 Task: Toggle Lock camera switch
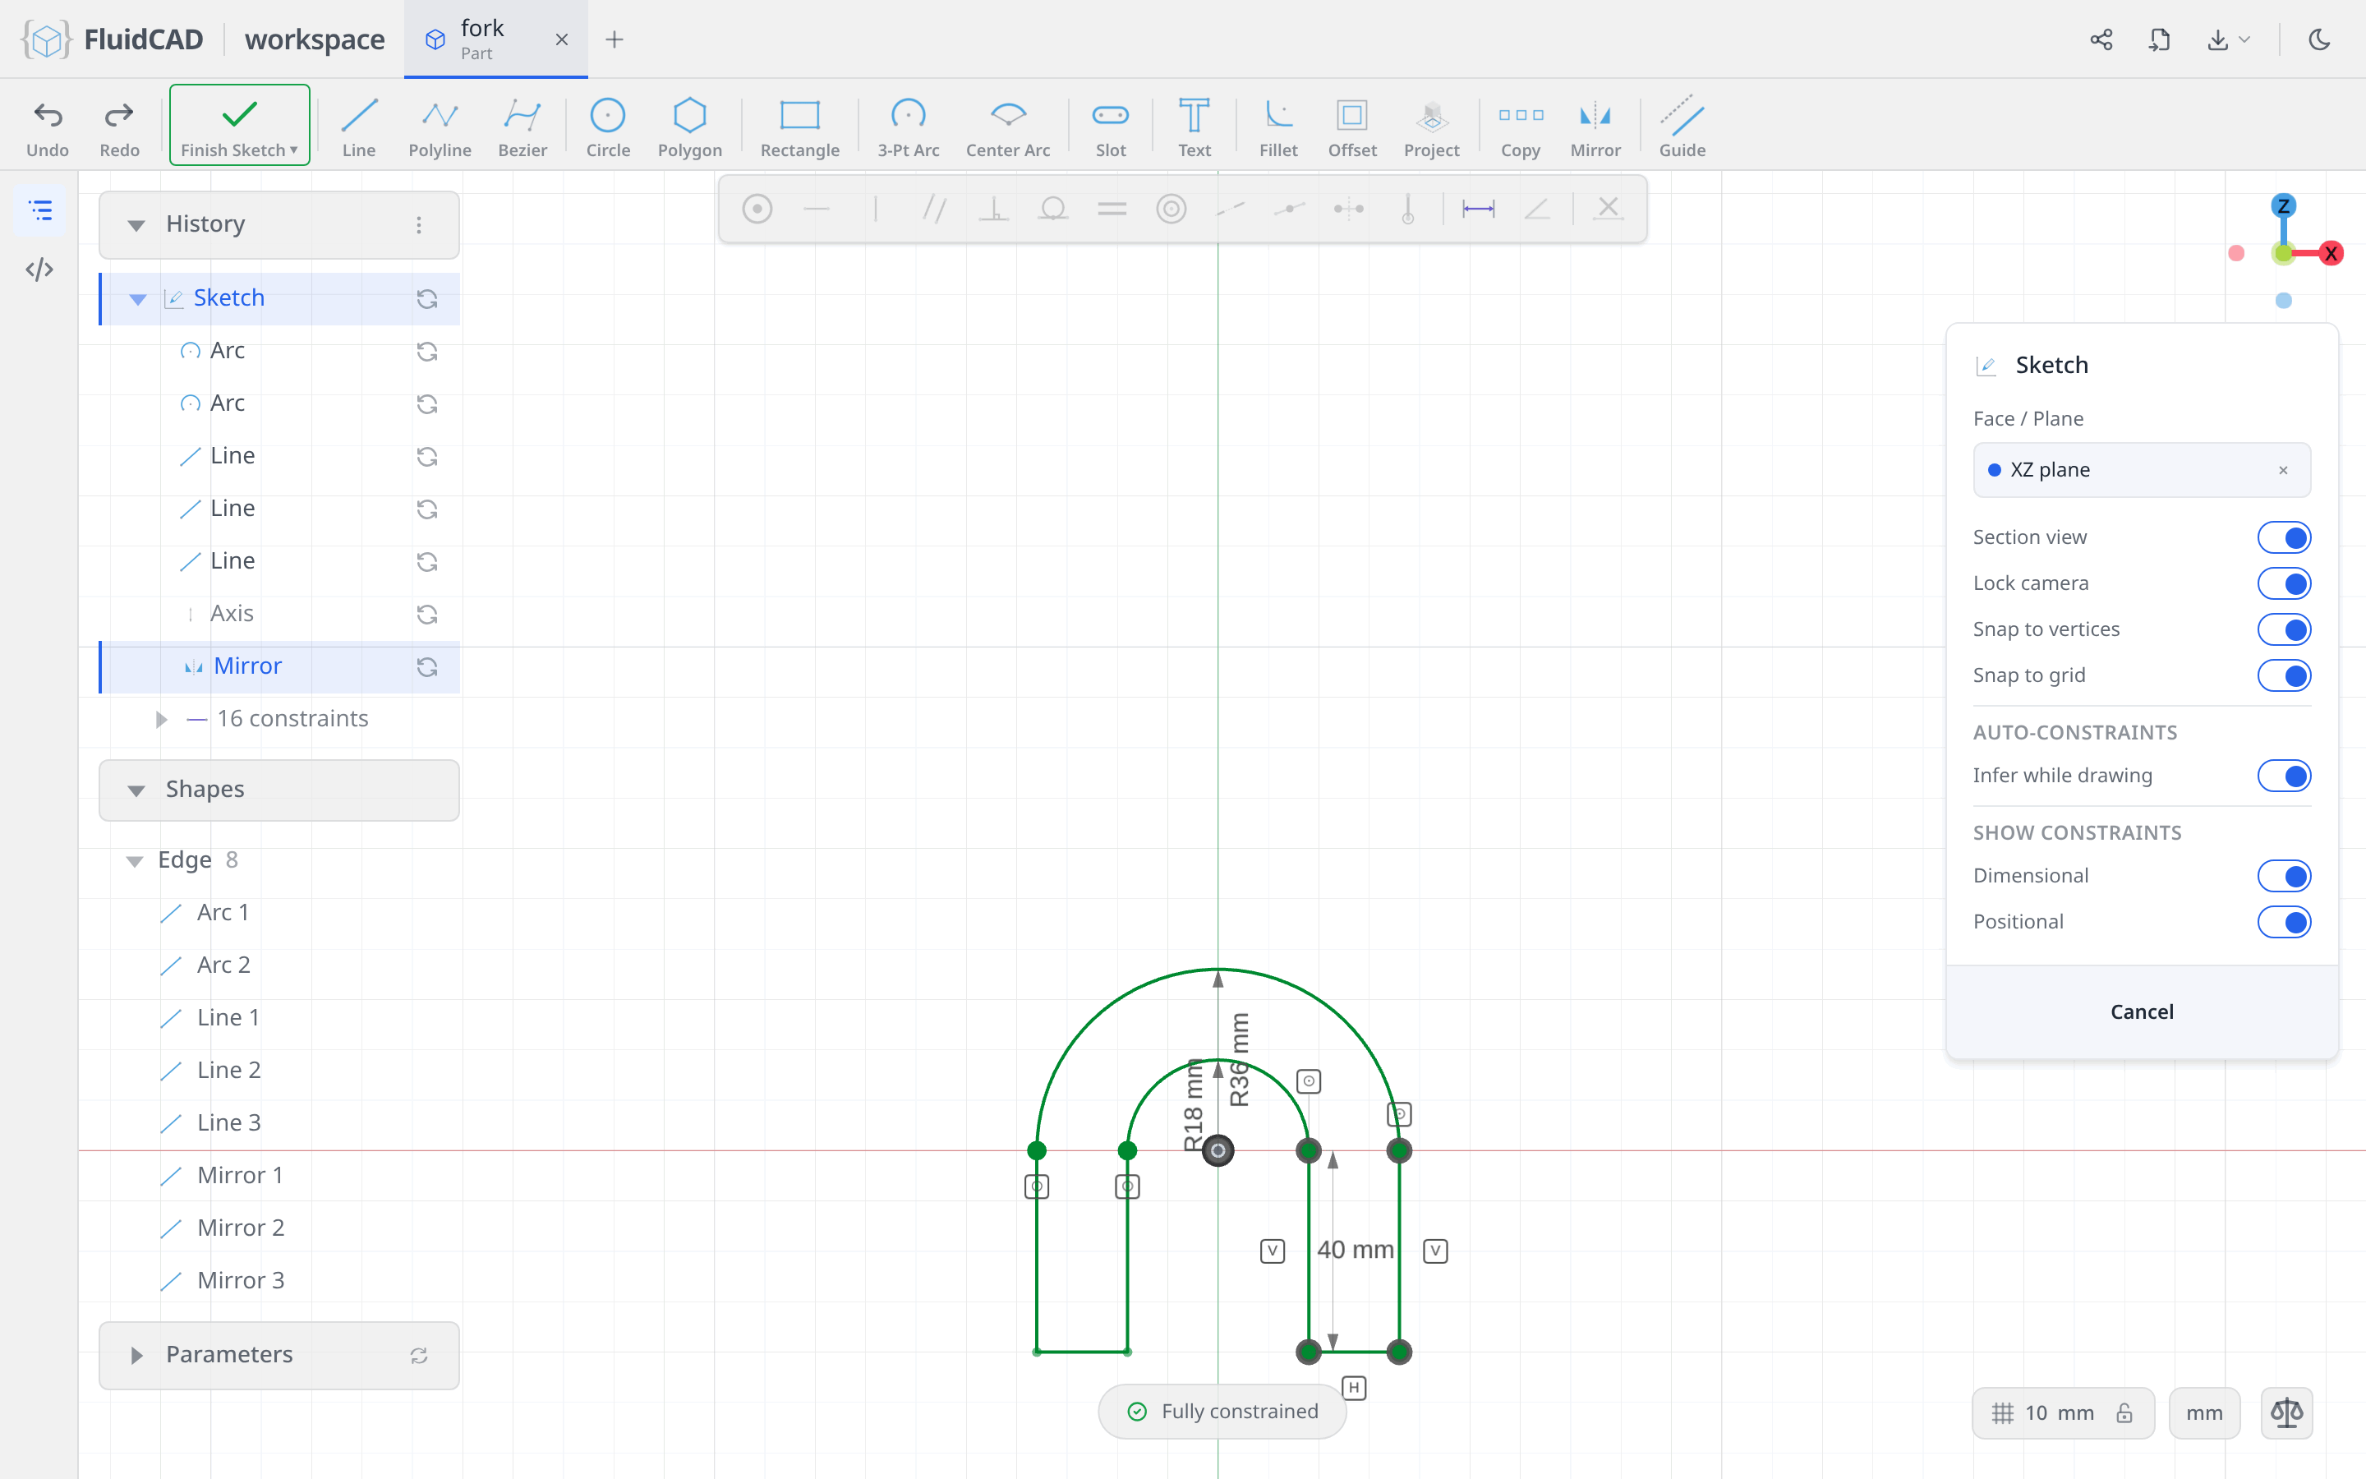2284,583
